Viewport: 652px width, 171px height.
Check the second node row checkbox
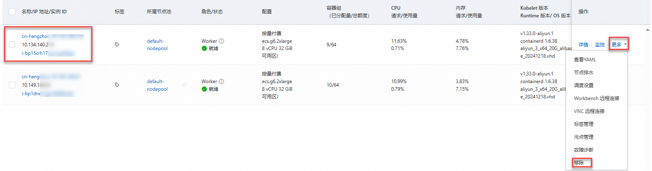pos(12,85)
